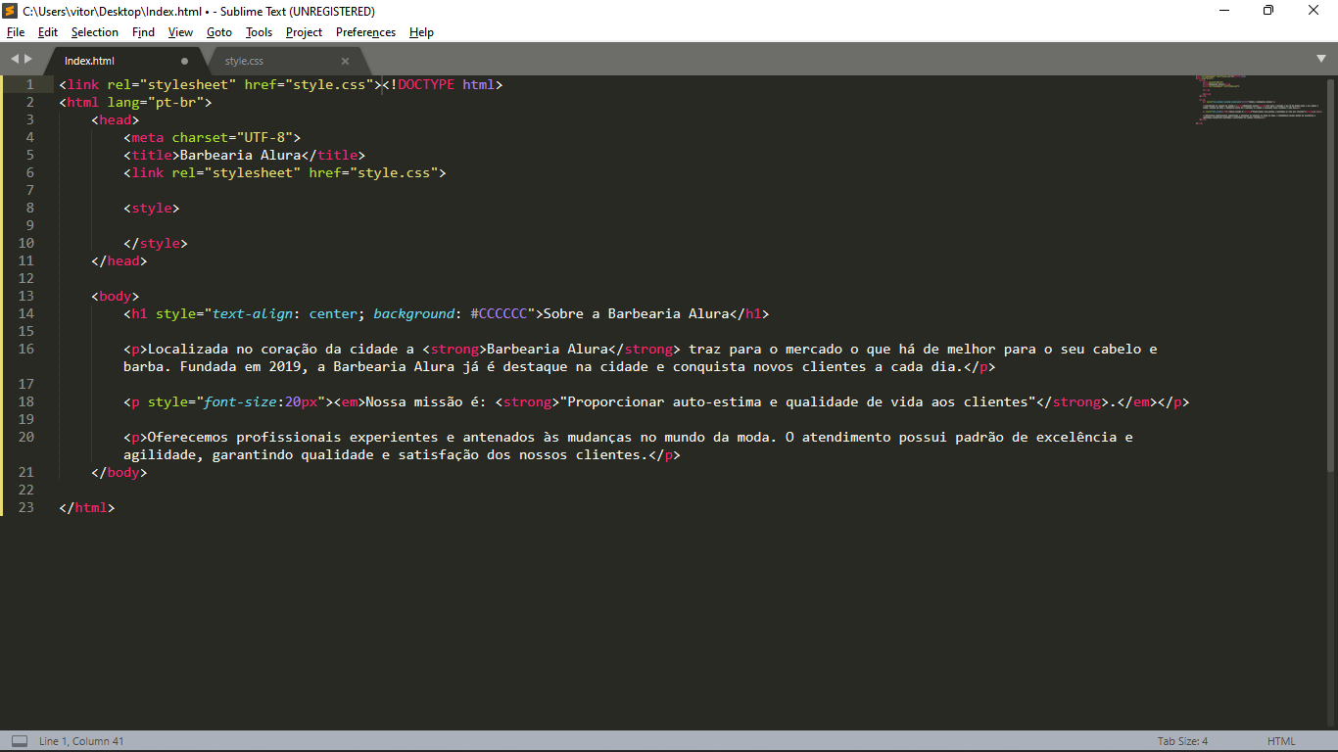Image resolution: width=1338 pixels, height=752 pixels.
Task: Click the Sublime Text app icon in title bar
Action: 11,11
